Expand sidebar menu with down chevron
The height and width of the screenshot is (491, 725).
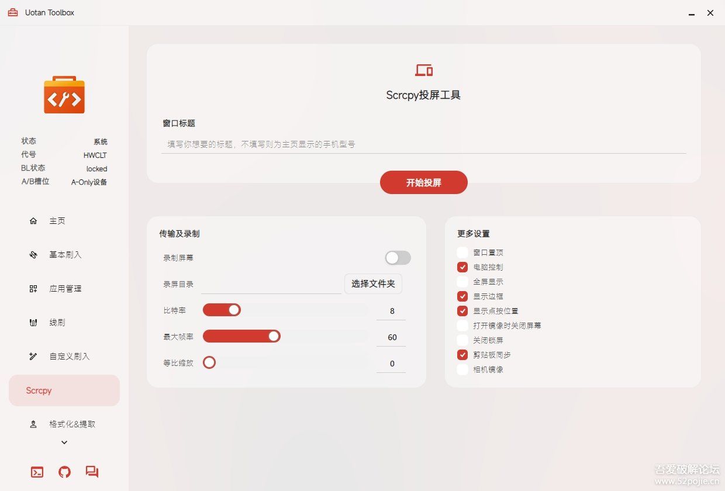(x=64, y=442)
